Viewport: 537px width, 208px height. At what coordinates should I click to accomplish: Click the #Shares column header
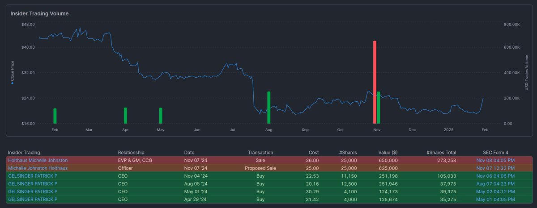[348, 153]
